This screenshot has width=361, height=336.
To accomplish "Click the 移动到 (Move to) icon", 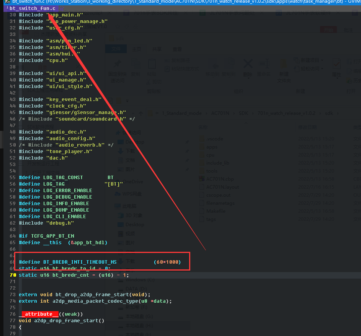I will tap(215, 64).
